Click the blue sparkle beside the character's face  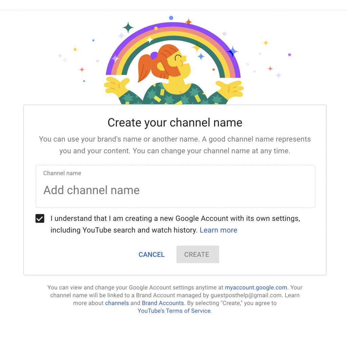tap(201, 56)
